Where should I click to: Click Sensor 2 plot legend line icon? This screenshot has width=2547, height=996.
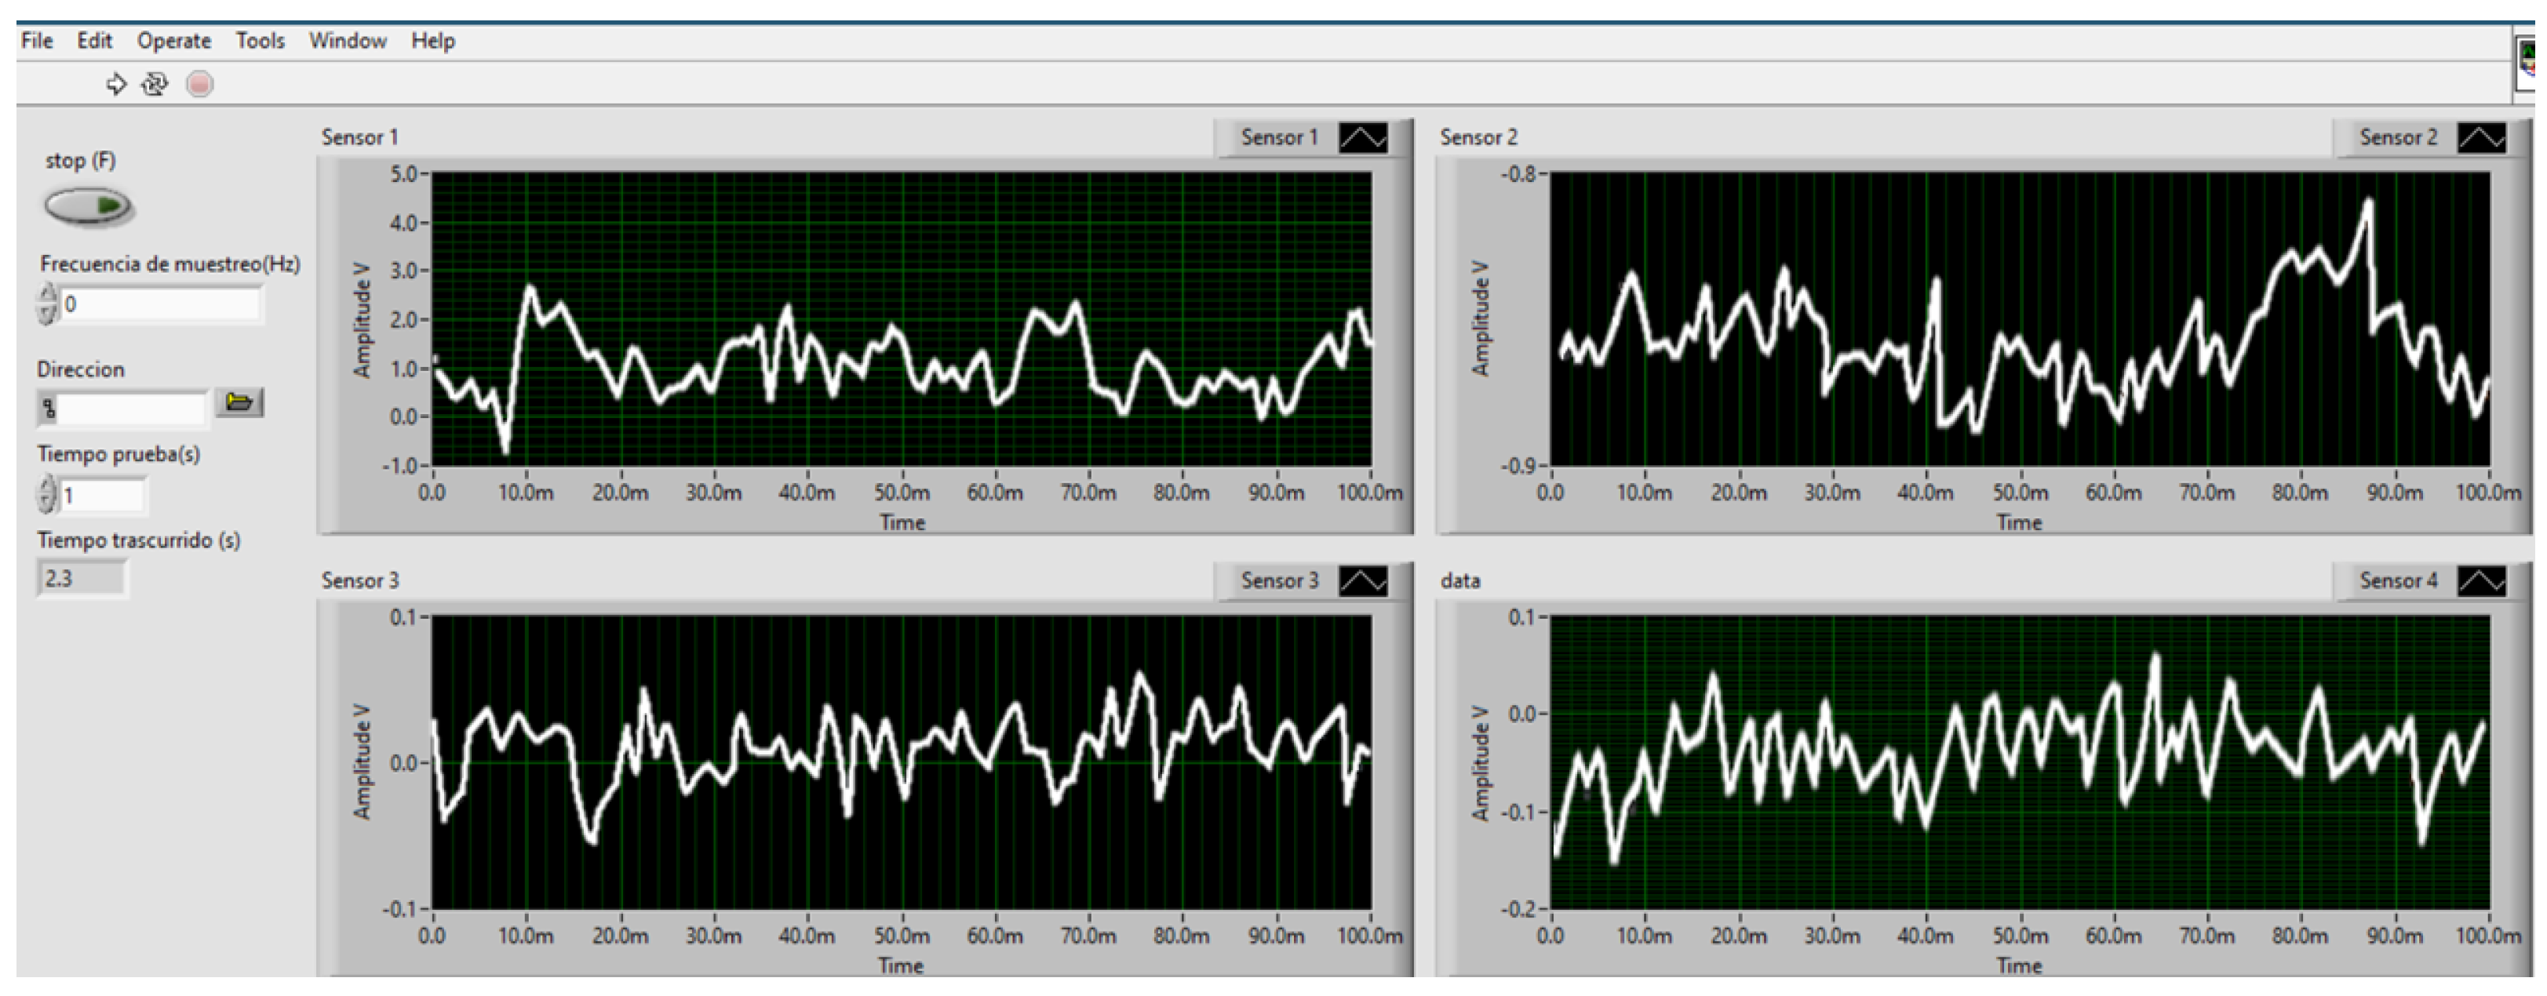point(2481,137)
